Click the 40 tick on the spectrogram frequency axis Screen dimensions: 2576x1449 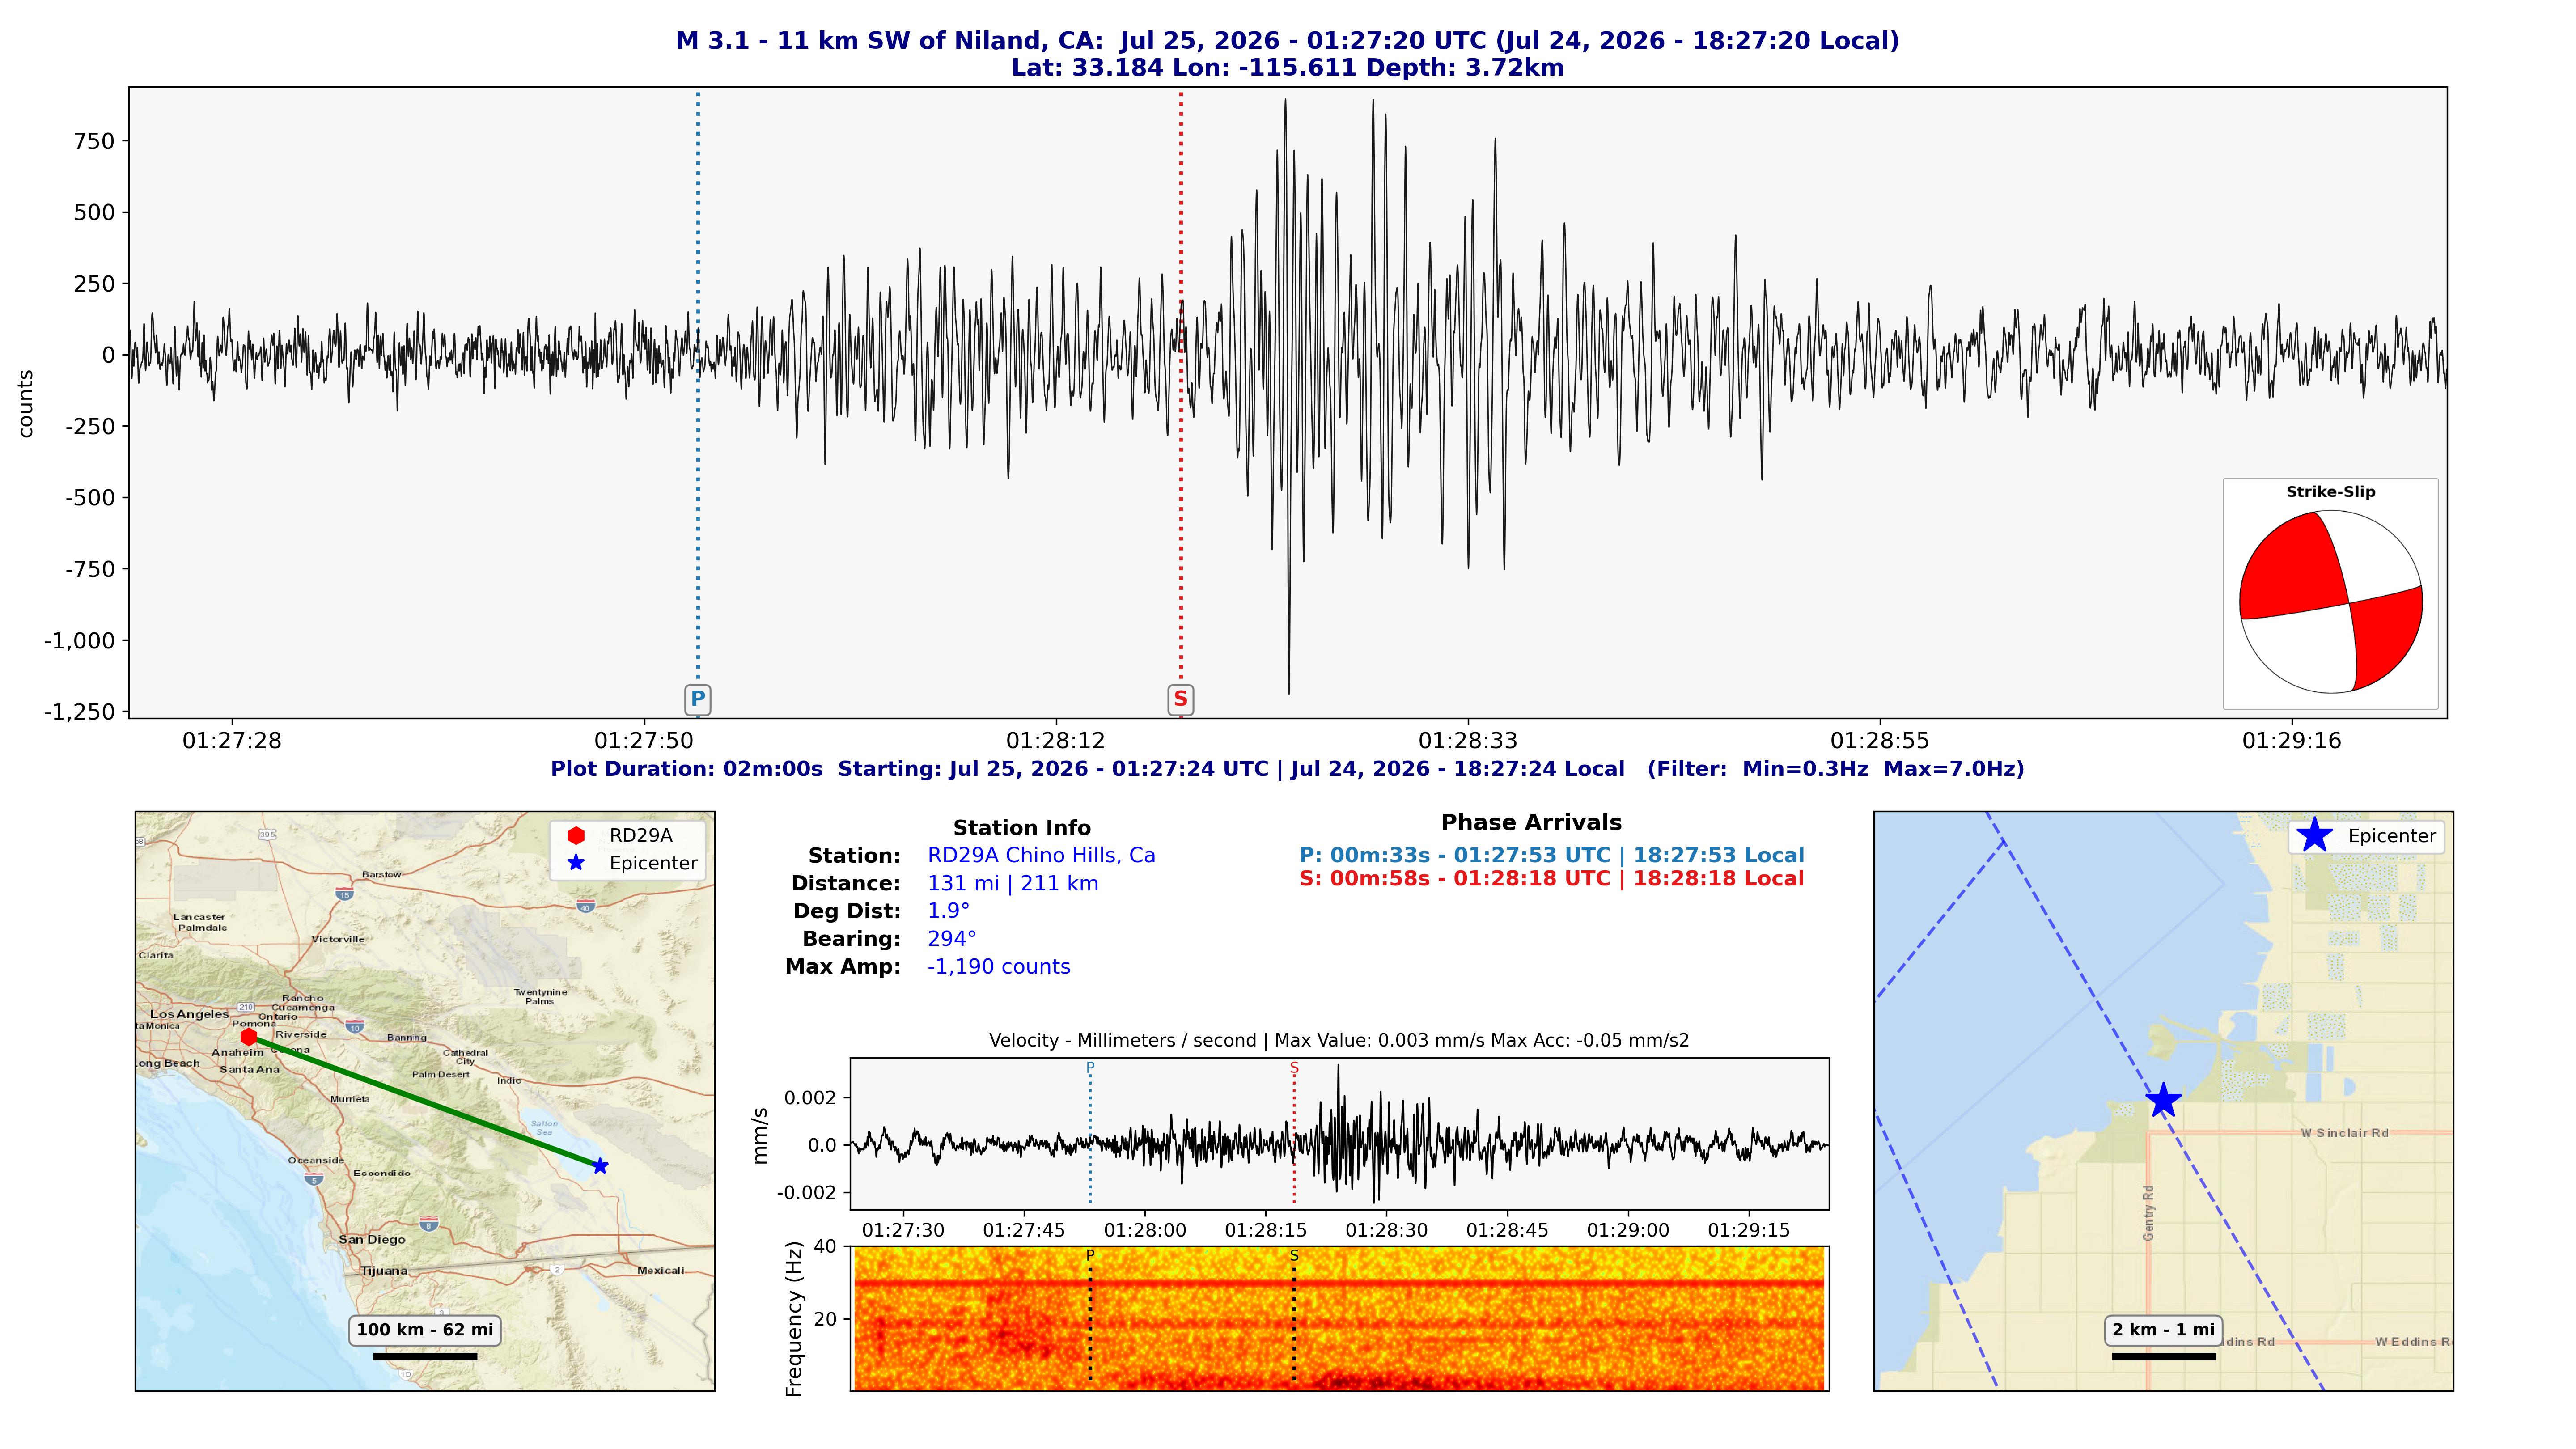(x=825, y=1247)
